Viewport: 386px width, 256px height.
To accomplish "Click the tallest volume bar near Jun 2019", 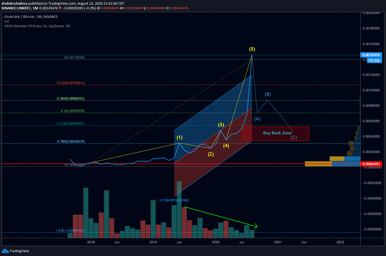I will click(179, 209).
